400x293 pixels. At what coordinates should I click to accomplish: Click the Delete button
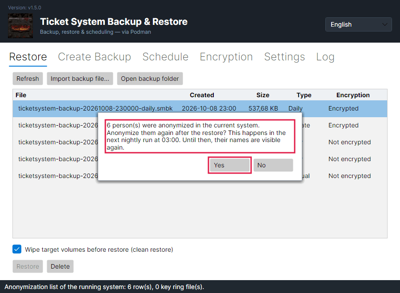point(60,266)
